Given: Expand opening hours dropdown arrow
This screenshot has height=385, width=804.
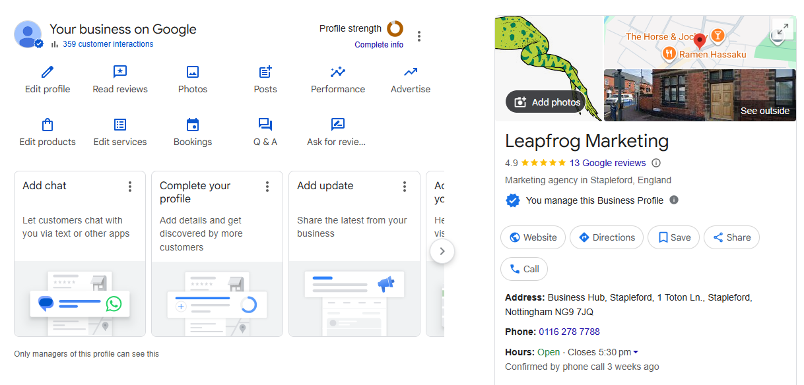Looking at the screenshot, I should tap(636, 352).
